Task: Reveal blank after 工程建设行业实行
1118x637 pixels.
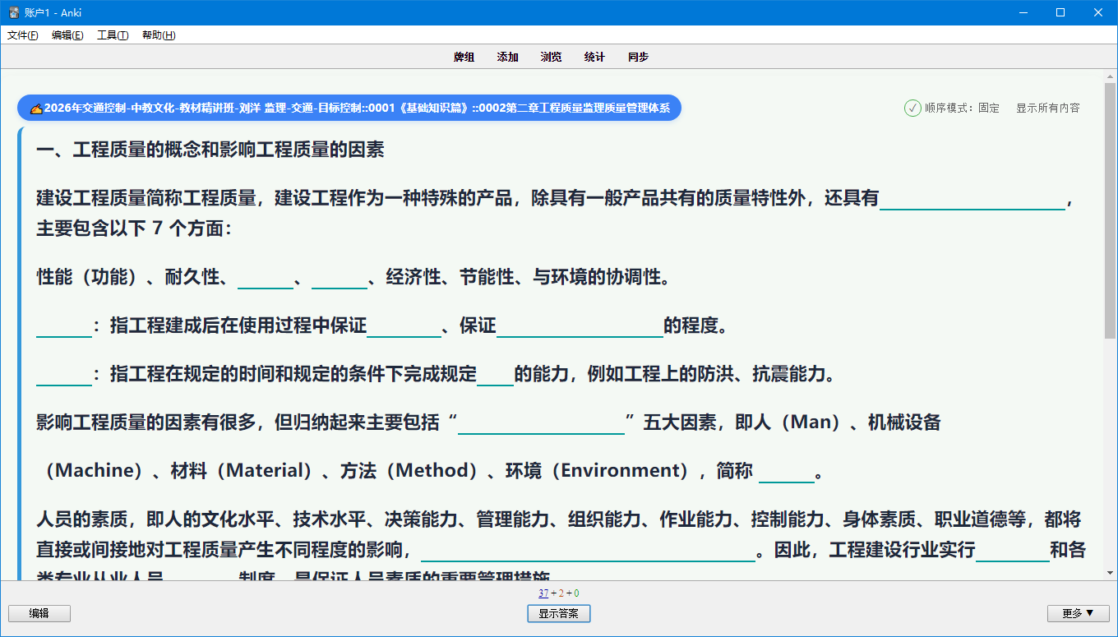Action: [x=1013, y=550]
